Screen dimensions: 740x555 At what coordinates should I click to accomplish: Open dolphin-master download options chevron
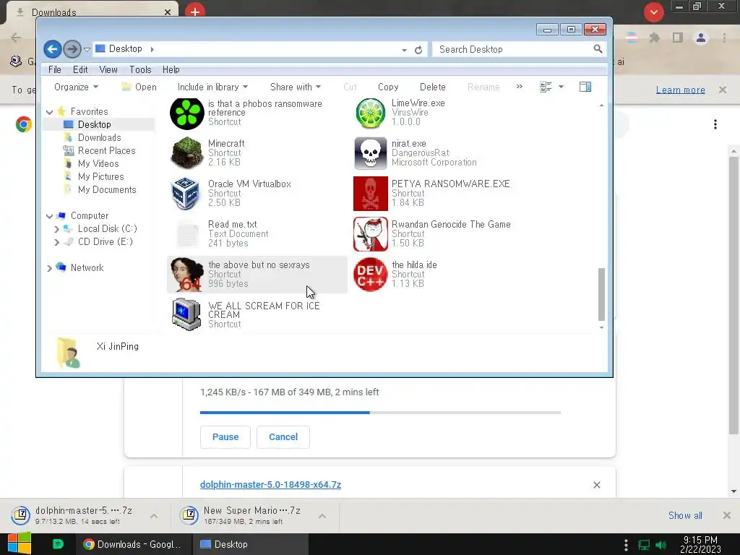[x=154, y=516]
